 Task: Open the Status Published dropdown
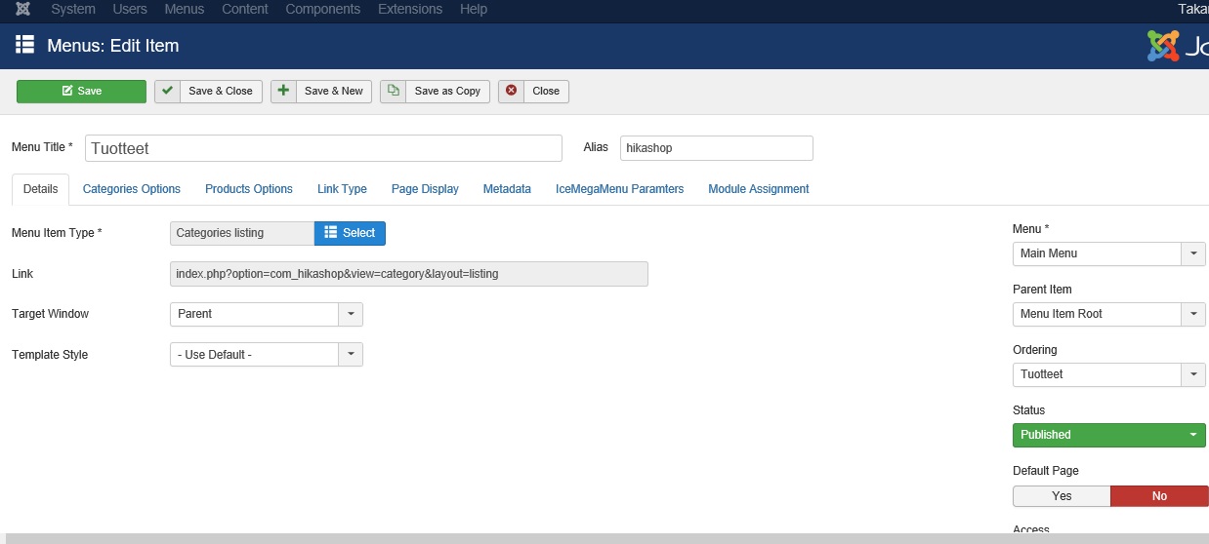point(1109,435)
